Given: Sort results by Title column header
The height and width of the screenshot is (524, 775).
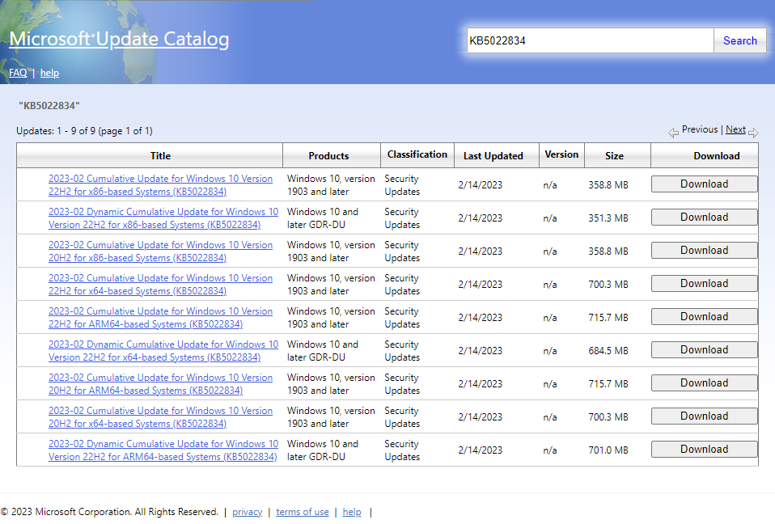Looking at the screenshot, I should tap(150, 155).
